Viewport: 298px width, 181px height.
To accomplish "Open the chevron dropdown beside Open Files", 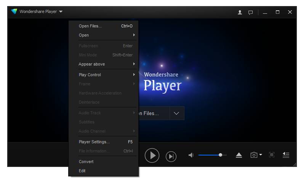I will click(177, 113).
